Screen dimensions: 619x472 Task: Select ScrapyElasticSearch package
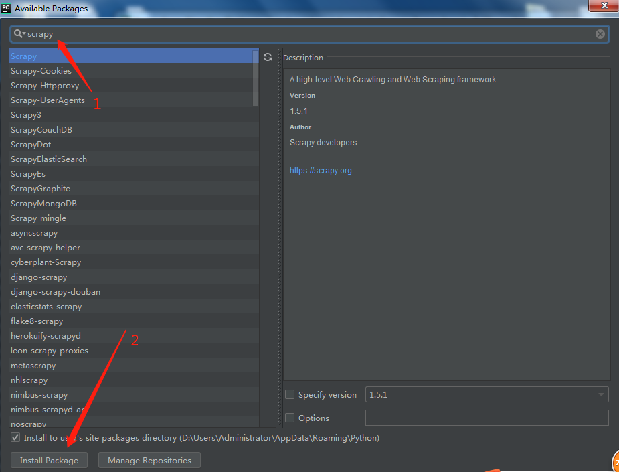[134, 159]
